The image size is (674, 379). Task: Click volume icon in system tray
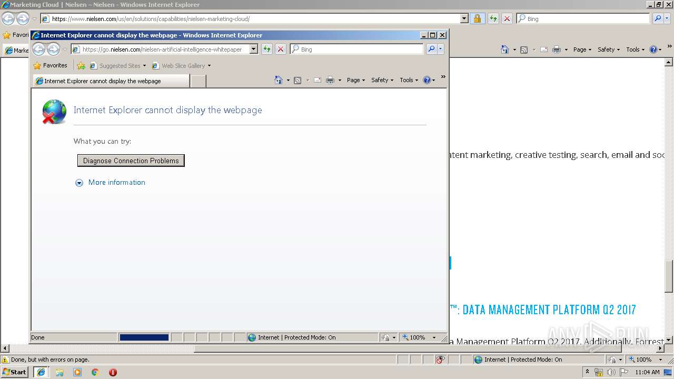click(x=611, y=372)
